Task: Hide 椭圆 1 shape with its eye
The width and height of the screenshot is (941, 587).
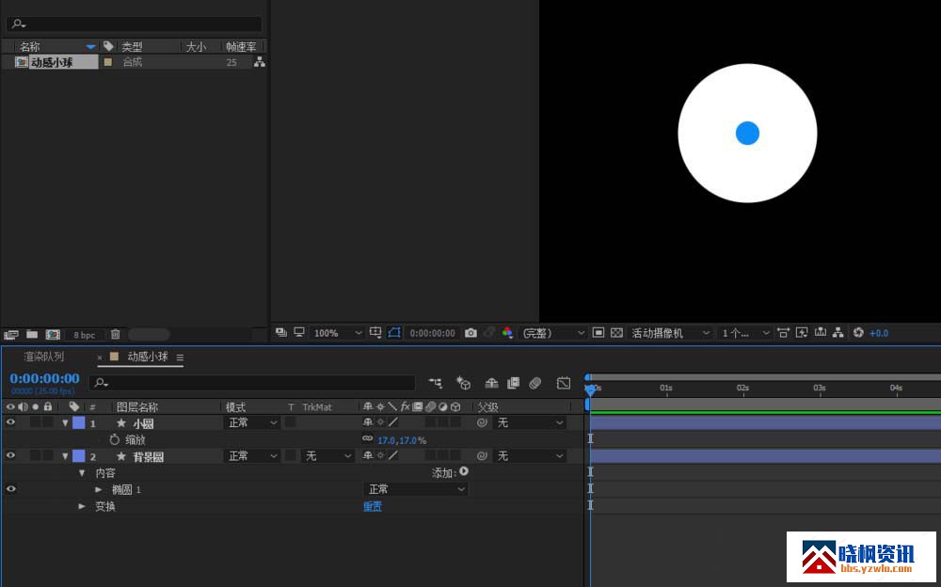Action: click(10, 488)
